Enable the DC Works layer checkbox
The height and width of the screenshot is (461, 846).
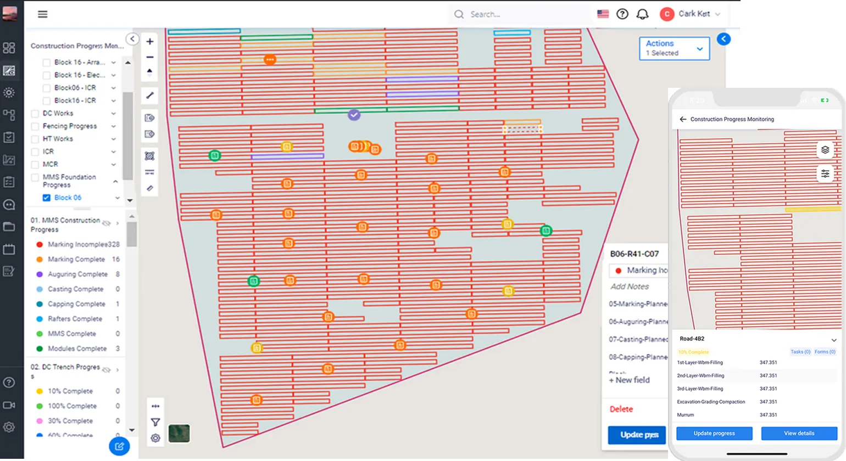(x=35, y=114)
